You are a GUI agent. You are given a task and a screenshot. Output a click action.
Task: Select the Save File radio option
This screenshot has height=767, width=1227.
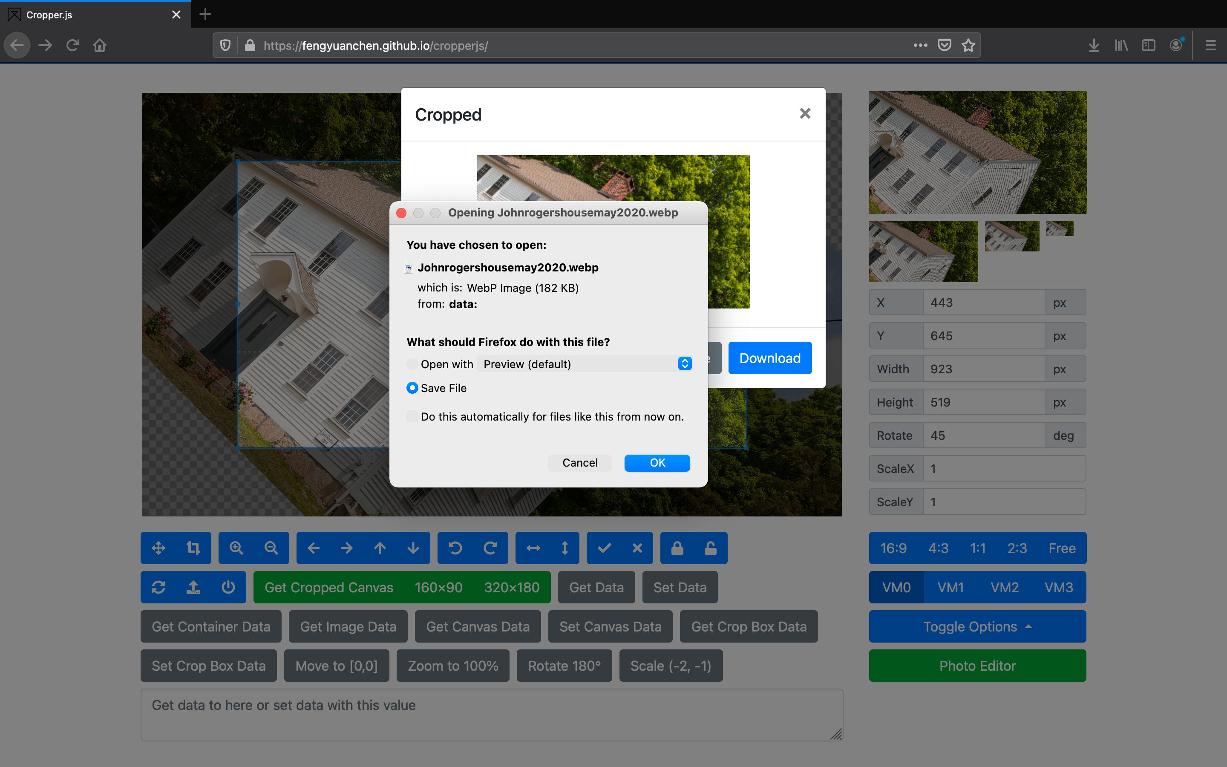coord(412,388)
